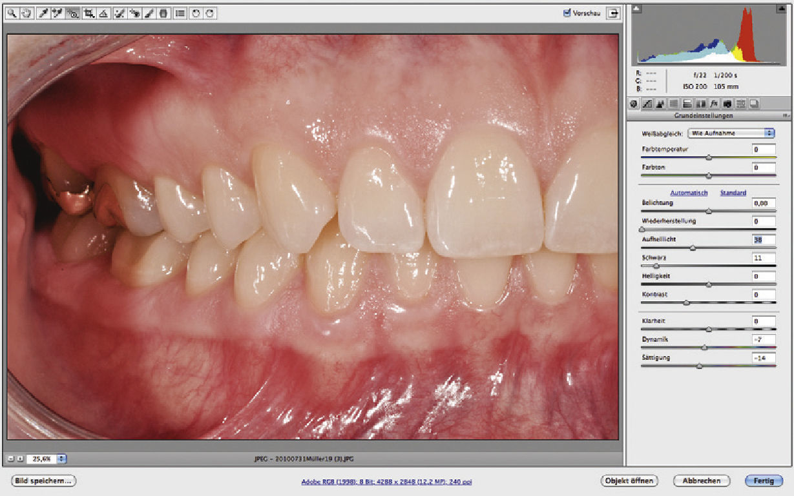Open the Weißabgleich dropdown

point(731,133)
